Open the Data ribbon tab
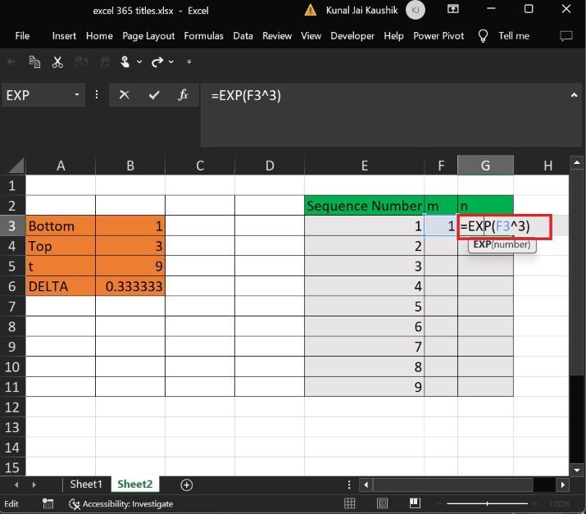This screenshot has height=514, width=586. pos(243,36)
